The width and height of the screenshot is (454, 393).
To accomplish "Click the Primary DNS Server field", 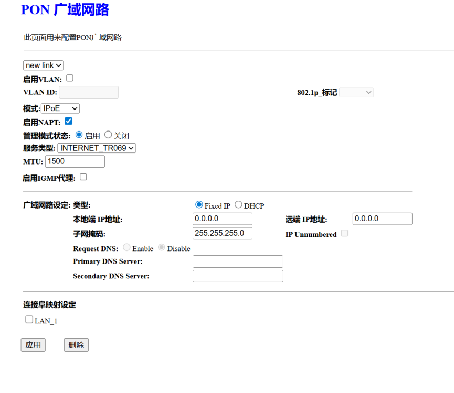I will (238, 261).
